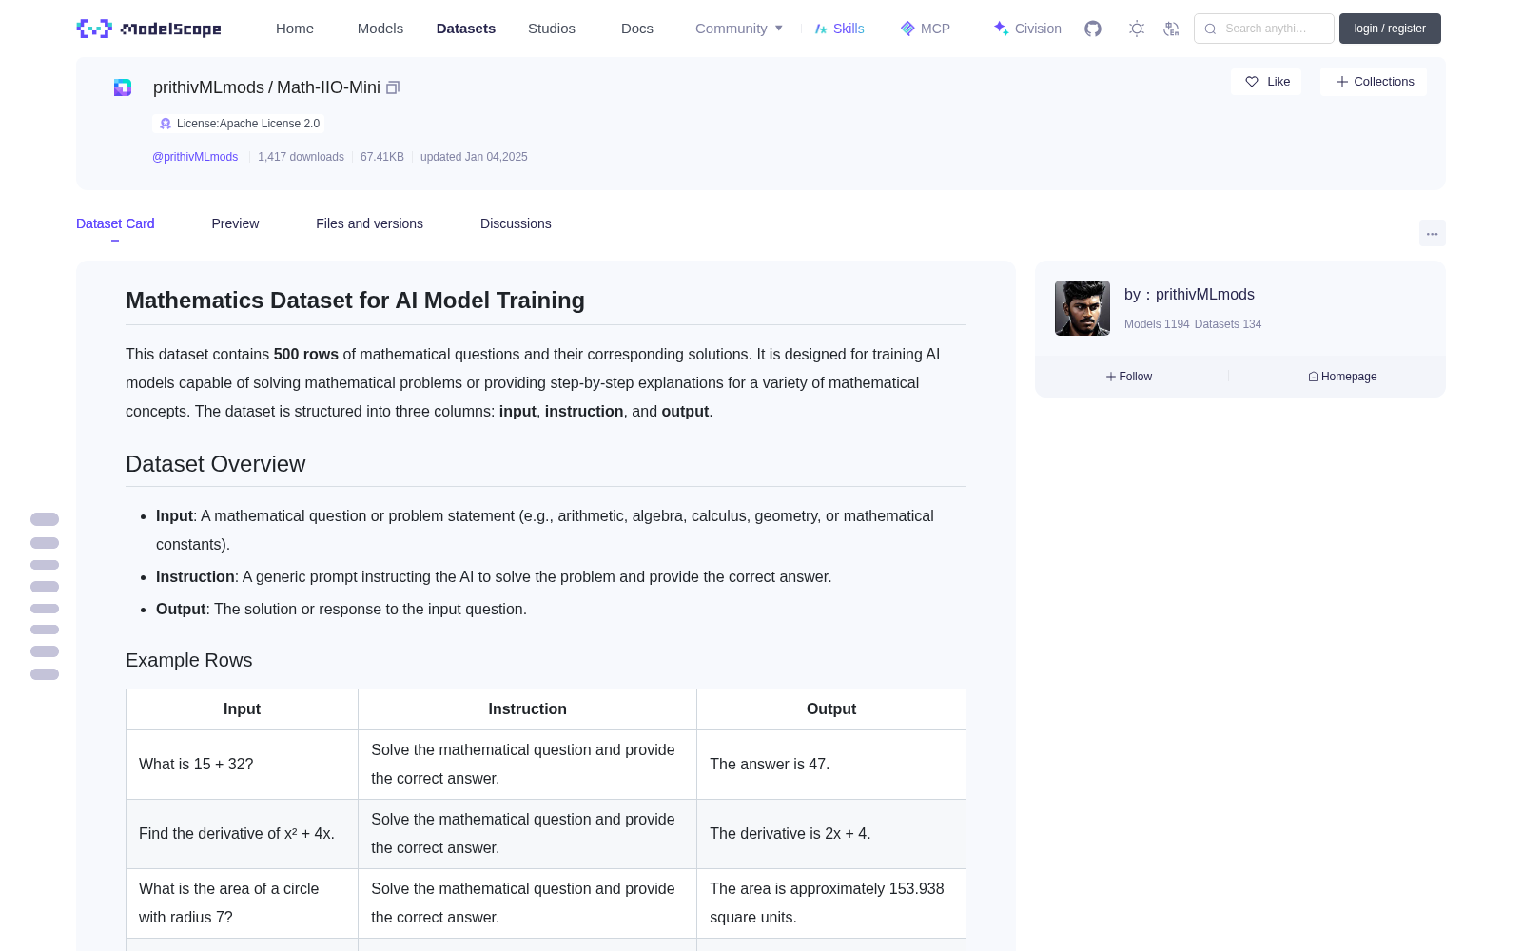Viewport: 1522px width, 951px height.
Task: Click the 'Example Rows' heading
Action: point(189,660)
